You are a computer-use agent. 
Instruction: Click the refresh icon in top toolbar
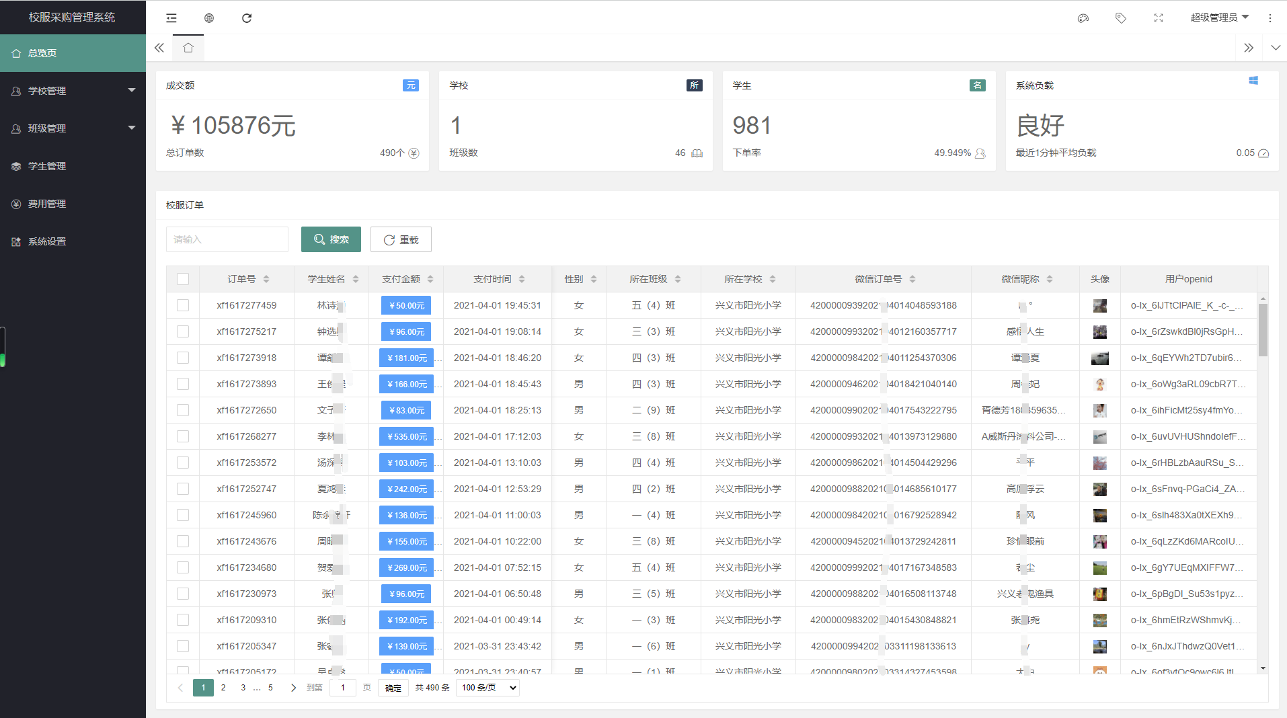point(247,18)
